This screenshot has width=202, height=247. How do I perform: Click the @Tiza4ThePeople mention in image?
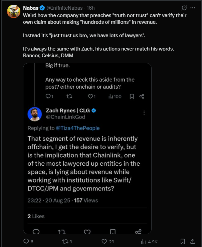pos(78,128)
